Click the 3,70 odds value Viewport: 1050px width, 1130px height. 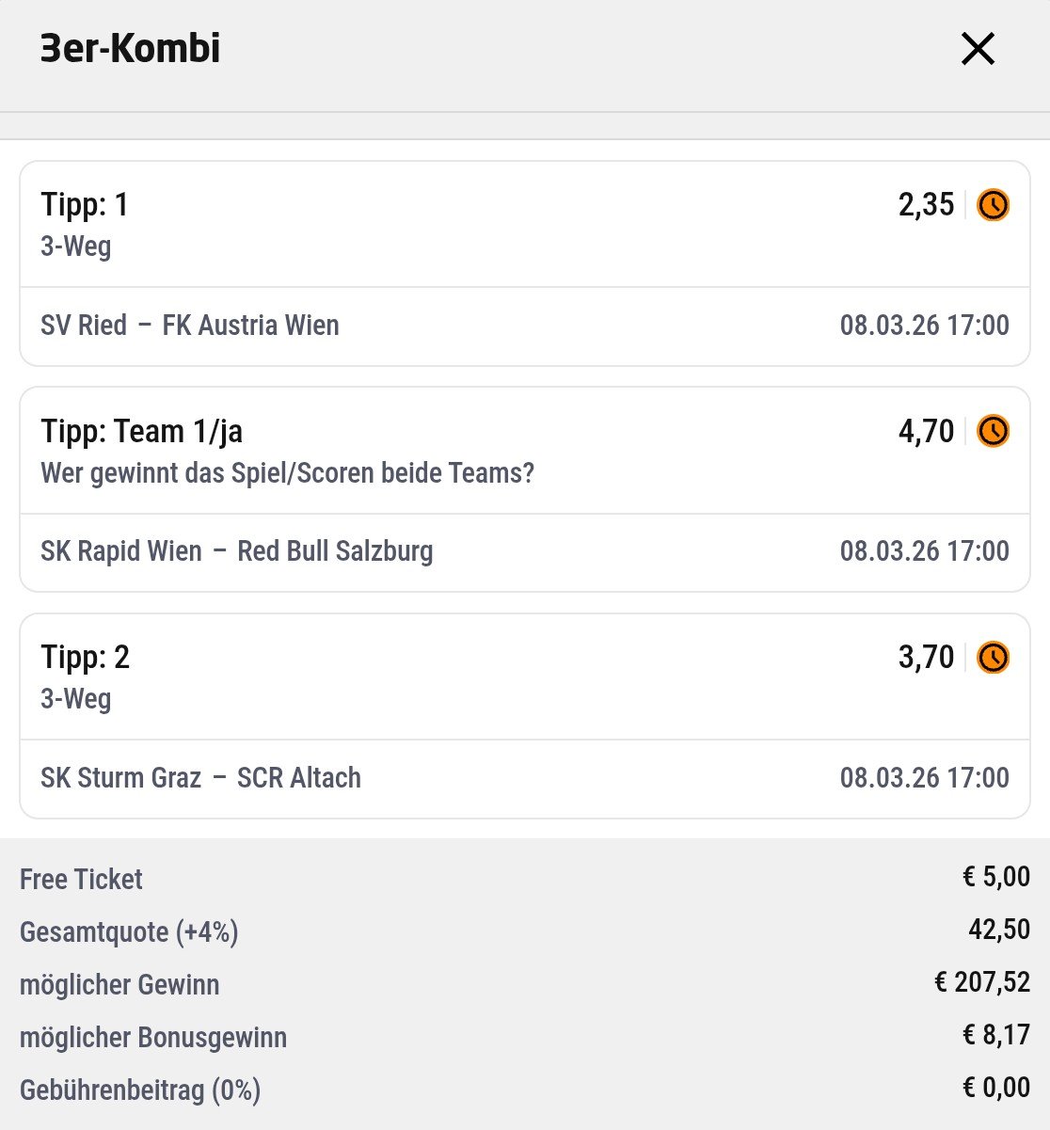point(926,657)
